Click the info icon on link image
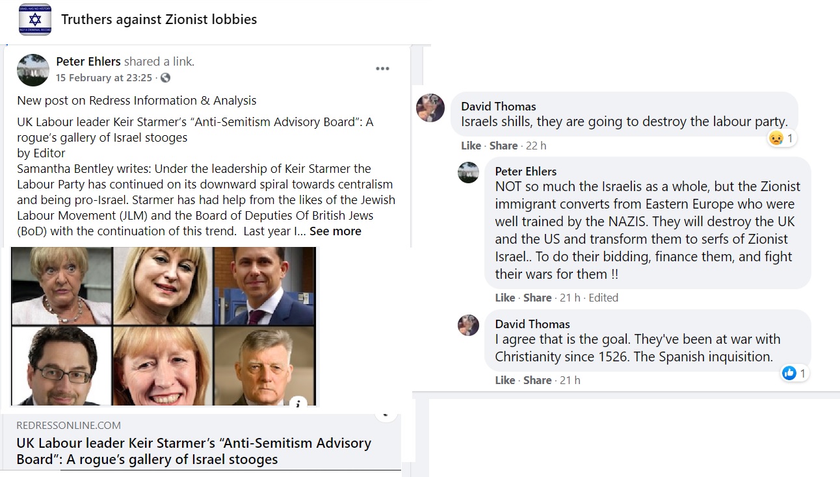Viewport: 840px width, 477px height. (298, 403)
